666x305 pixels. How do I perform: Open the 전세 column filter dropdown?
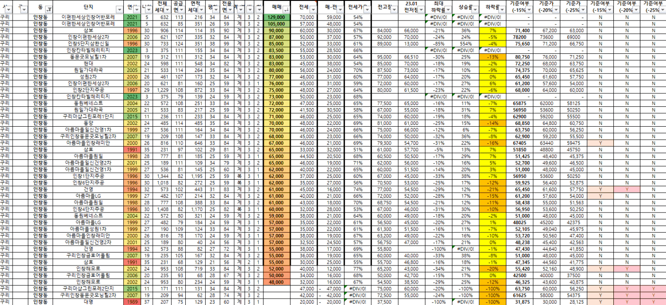pyautogui.click(x=313, y=9)
